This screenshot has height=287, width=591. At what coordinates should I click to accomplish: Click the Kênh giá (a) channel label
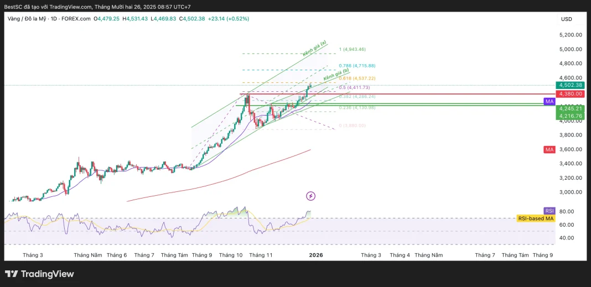click(x=314, y=49)
